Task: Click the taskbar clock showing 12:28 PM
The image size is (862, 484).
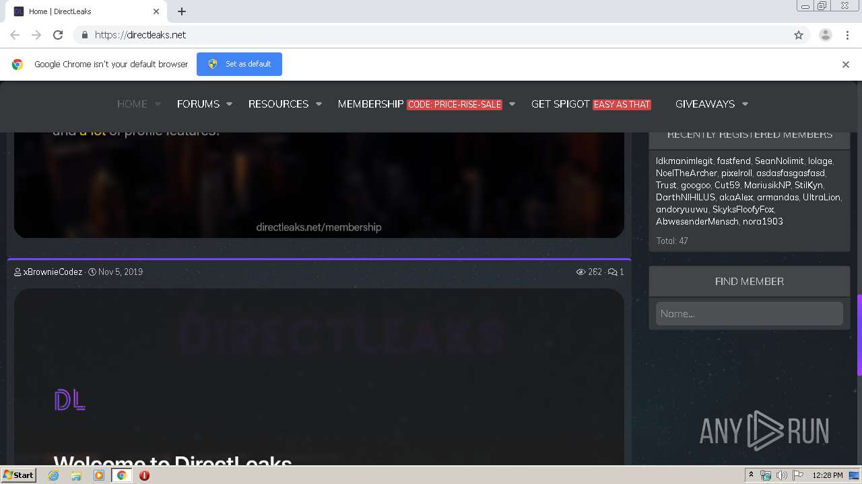Action: point(828,475)
